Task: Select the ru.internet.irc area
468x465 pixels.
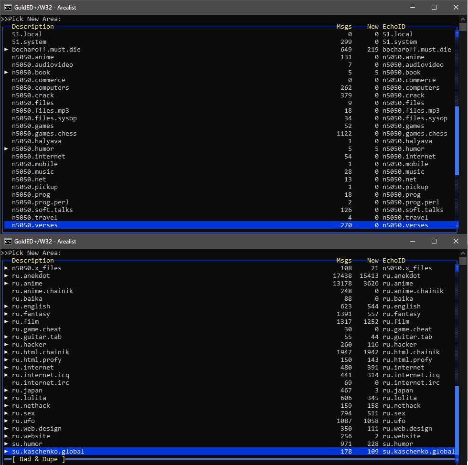Action: tap(230, 382)
